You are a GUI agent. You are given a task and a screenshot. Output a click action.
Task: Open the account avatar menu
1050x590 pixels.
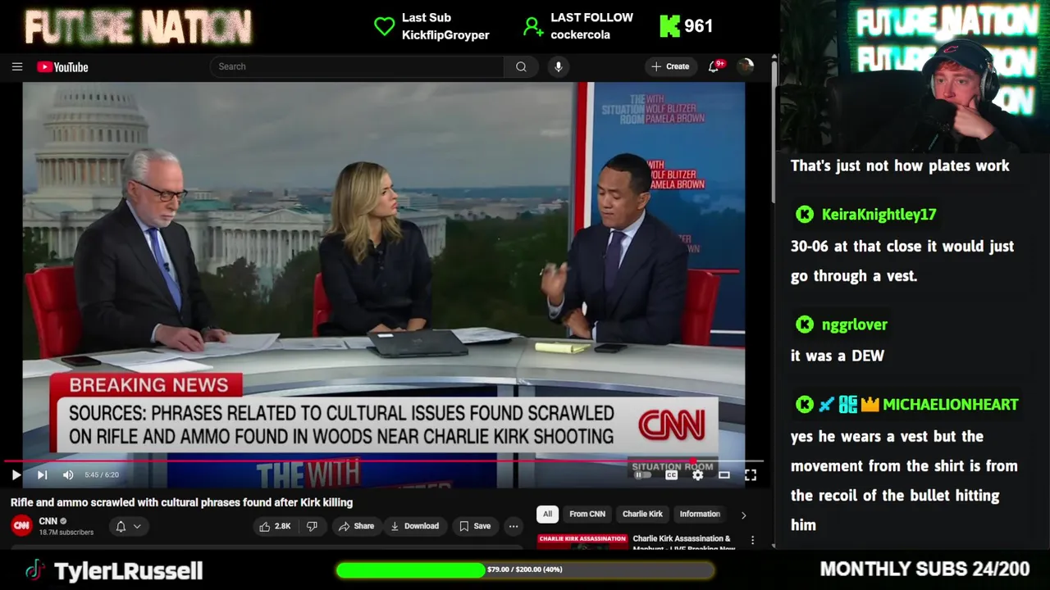point(745,66)
